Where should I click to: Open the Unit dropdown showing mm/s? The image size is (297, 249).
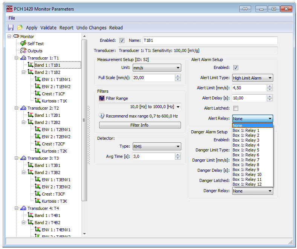tap(157, 67)
